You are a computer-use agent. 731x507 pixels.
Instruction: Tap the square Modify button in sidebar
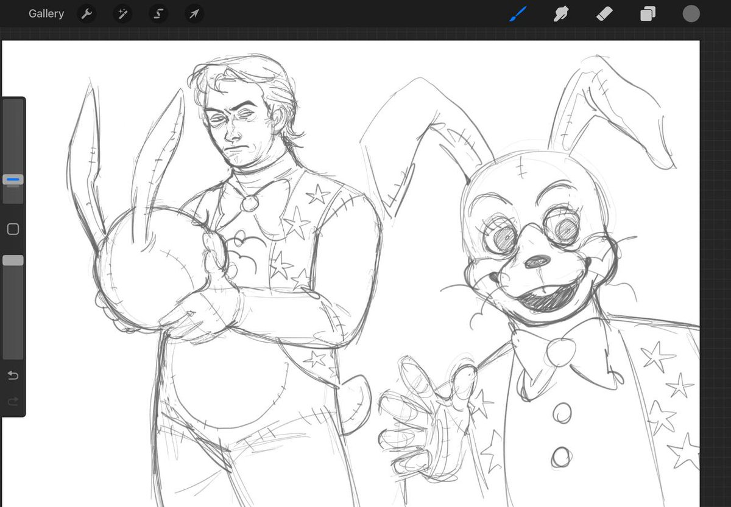tap(13, 229)
